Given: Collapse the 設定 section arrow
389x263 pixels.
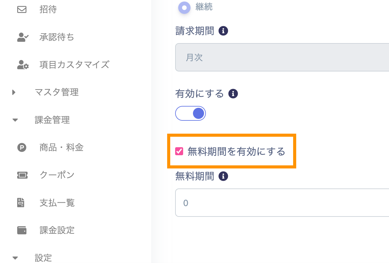Looking at the screenshot, I should tap(15, 258).
